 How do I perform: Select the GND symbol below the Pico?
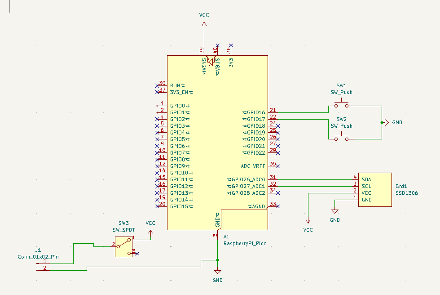click(x=217, y=272)
